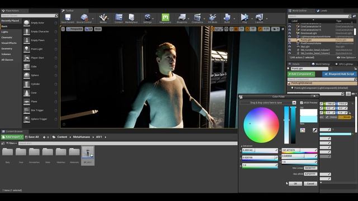Open the Source Control toolbar icon
The image size is (358, 201).
point(84,18)
